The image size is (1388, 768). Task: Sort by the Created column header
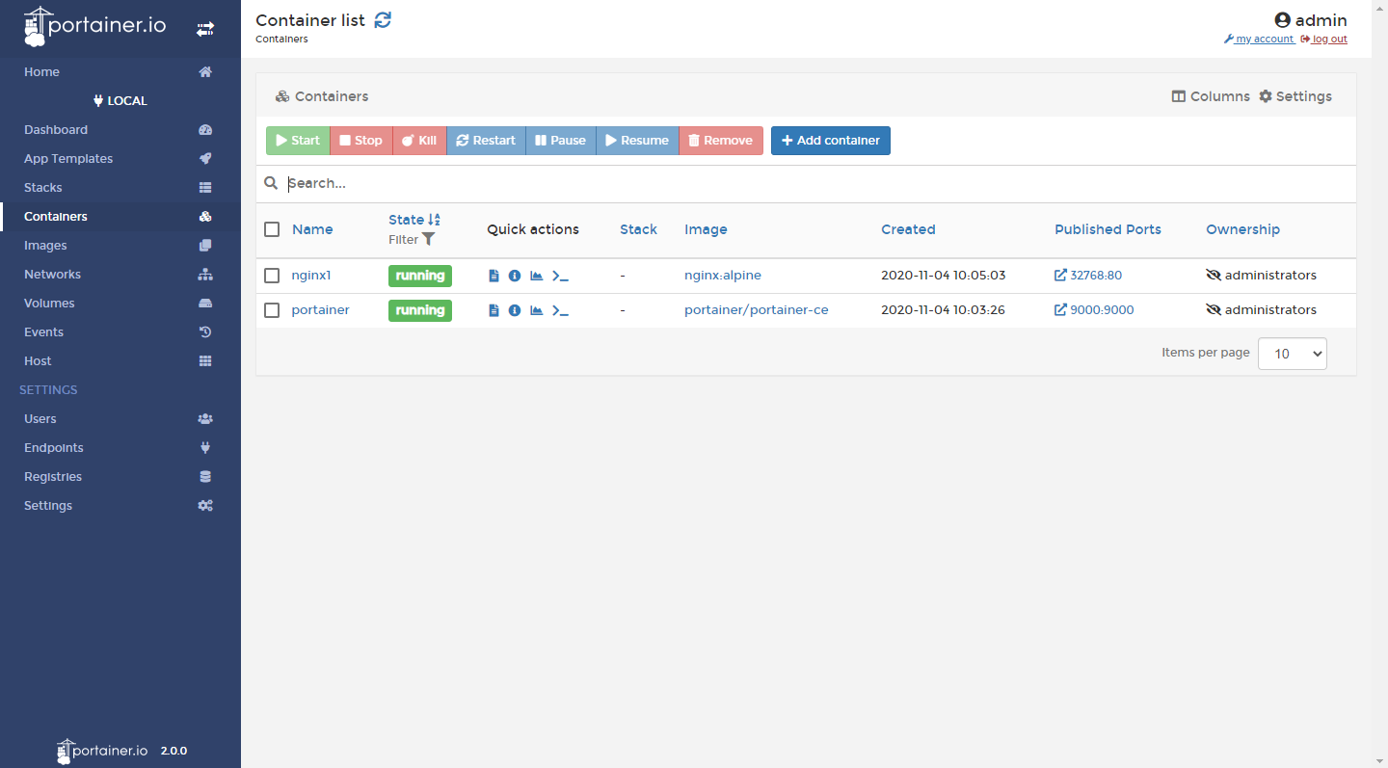(x=908, y=229)
